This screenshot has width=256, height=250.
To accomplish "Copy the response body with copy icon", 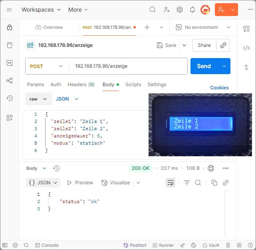I will [214, 183].
